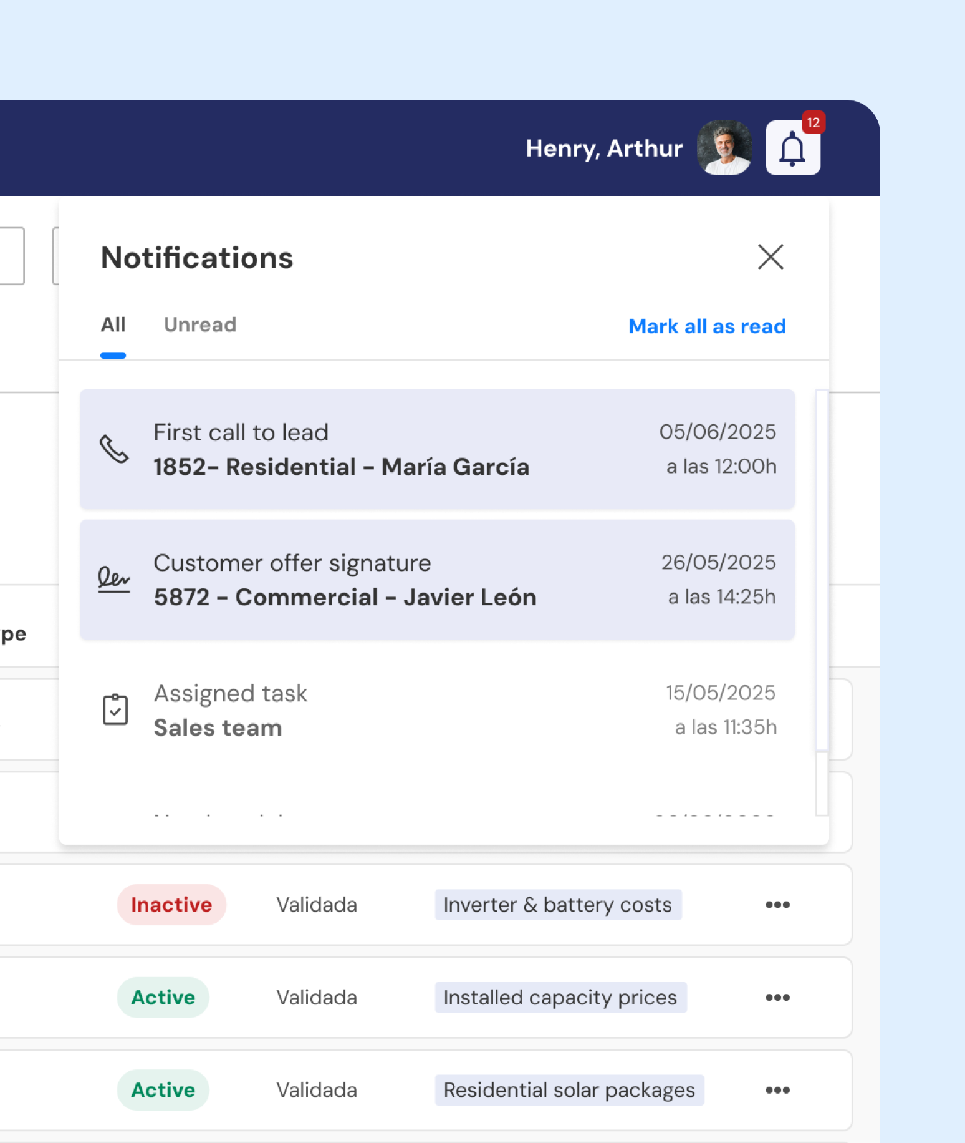Close the Notifications panel

click(771, 257)
